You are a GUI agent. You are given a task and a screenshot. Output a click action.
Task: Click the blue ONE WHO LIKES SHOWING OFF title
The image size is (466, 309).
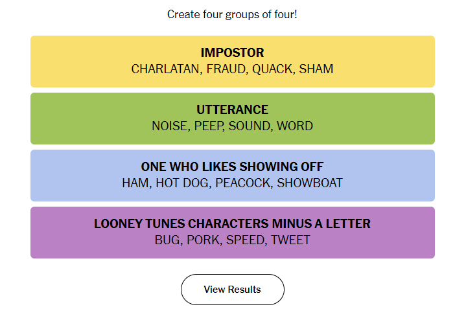click(x=233, y=166)
